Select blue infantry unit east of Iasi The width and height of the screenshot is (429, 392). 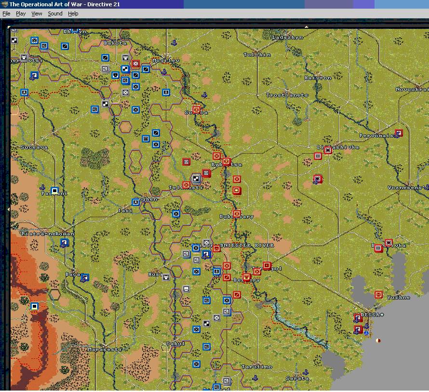point(176,214)
